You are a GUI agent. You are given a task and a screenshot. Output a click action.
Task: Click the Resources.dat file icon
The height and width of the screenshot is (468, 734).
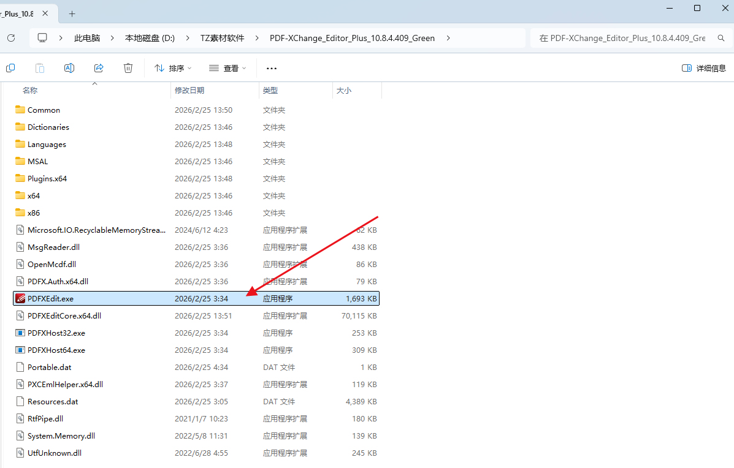tap(20, 402)
